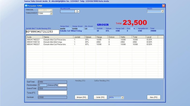Screen dimensions: 190x106
Task: Open the SALES dropdown
Action: (x=162, y=11)
